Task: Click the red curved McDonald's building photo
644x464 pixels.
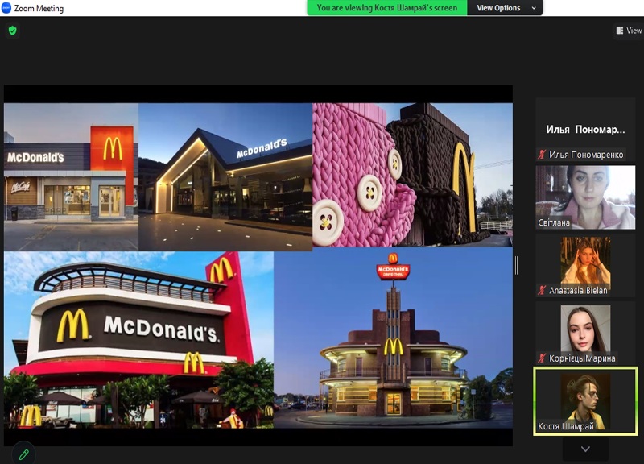Action: [x=138, y=339]
